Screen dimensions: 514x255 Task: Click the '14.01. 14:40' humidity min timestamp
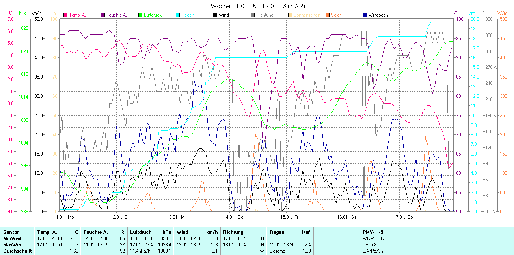[x=96, y=238]
